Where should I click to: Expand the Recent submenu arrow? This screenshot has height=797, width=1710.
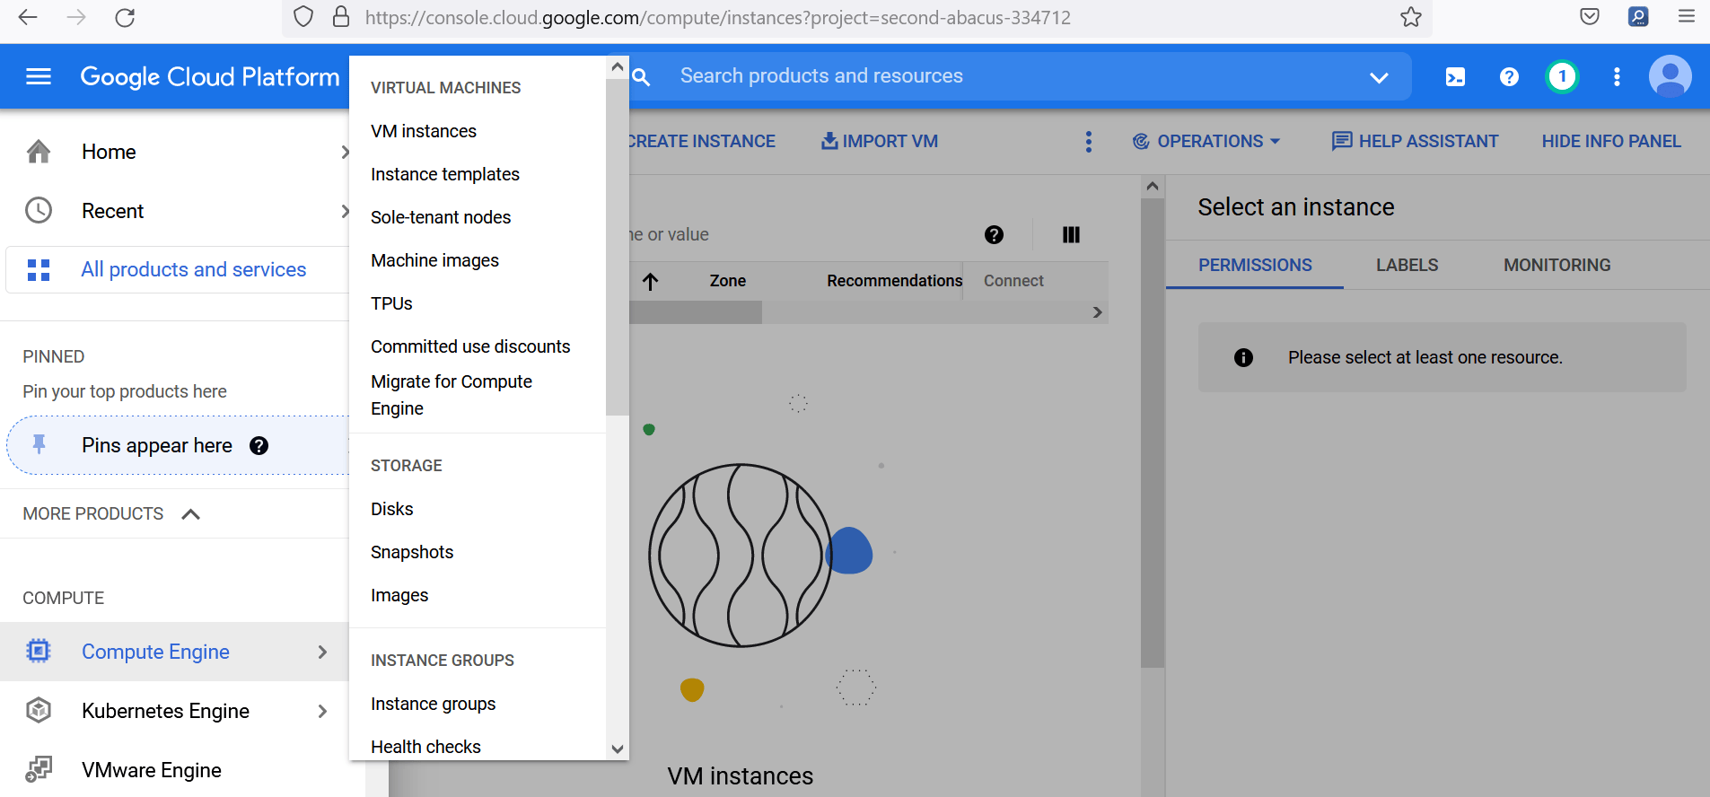click(344, 211)
